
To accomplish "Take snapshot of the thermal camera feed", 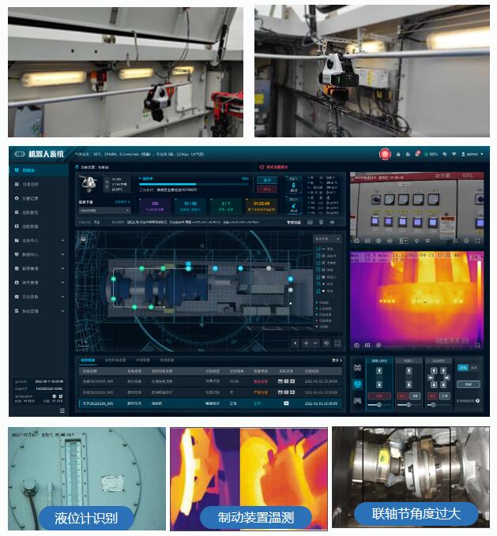I will pos(356,345).
